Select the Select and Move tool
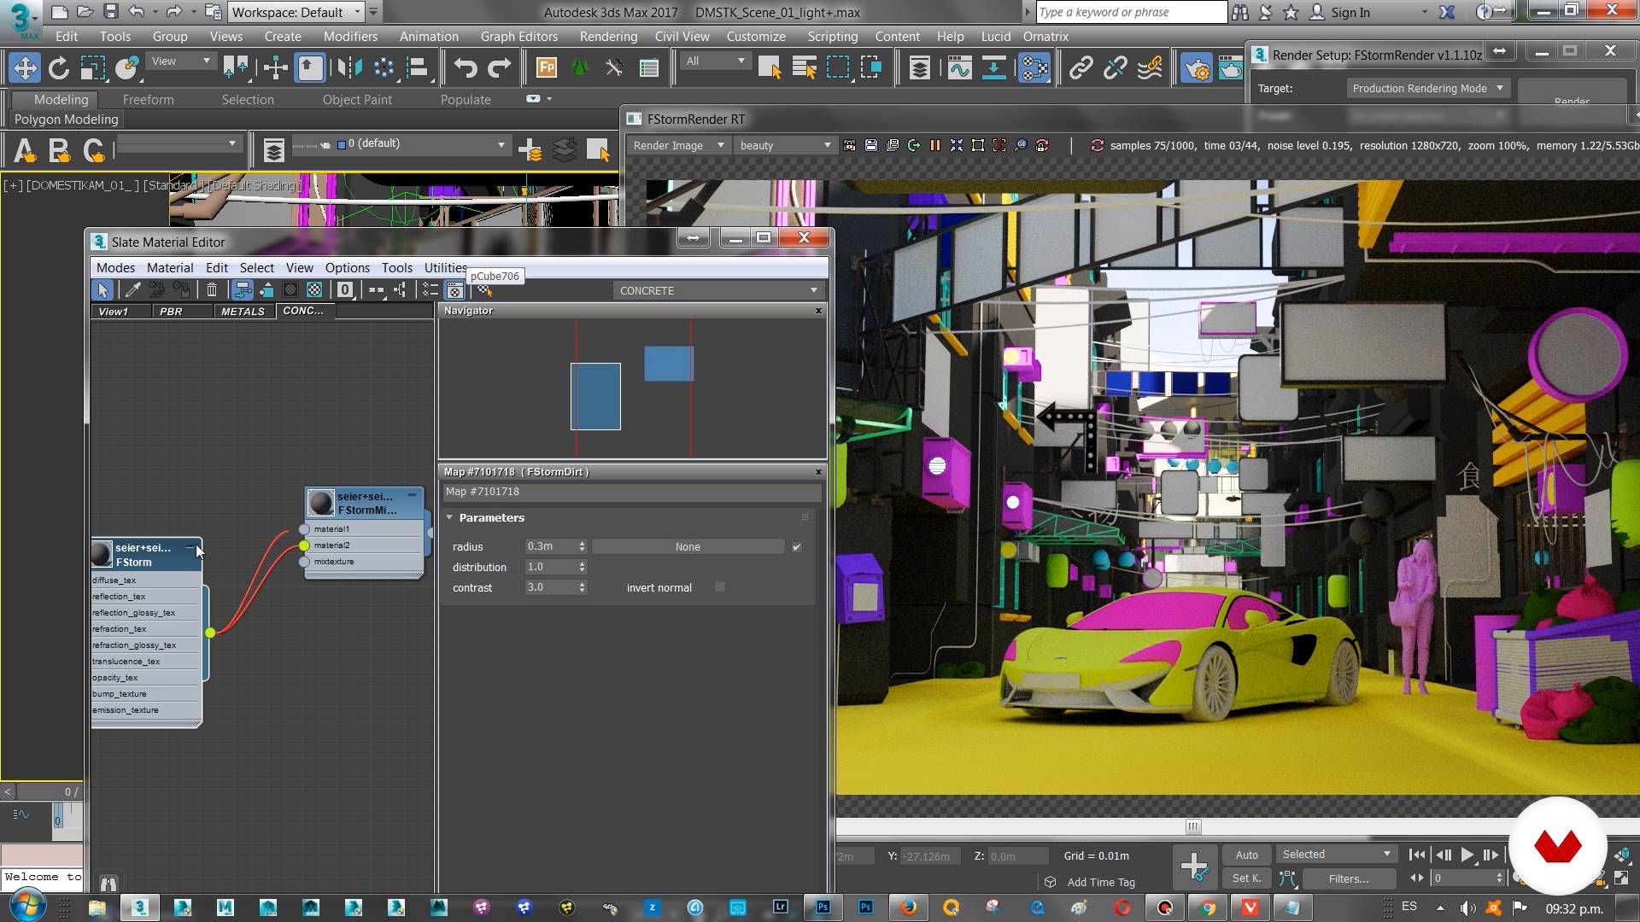Screen dimensions: 1640x922 [24, 68]
